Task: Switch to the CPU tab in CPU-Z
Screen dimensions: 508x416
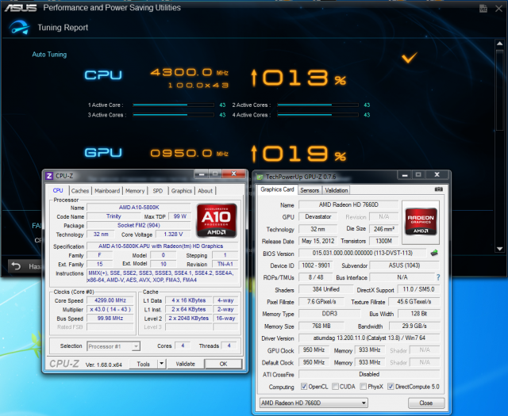Action: 58,190
